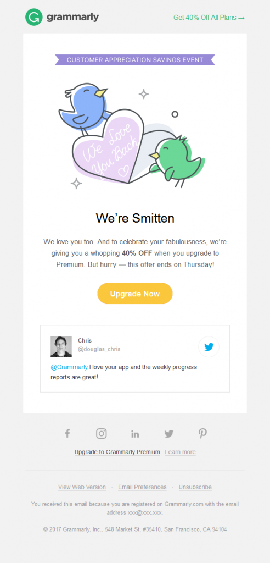Click the We Love You Back heart illustration
Viewport: 270px width, 563px height.
pos(108,146)
